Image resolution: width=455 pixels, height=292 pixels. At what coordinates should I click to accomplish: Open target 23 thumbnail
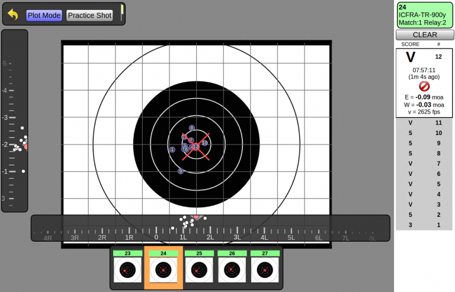[127, 268]
